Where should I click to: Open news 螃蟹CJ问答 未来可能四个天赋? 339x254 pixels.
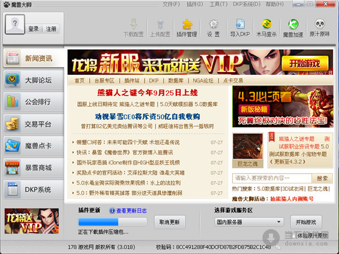[128, 143]
